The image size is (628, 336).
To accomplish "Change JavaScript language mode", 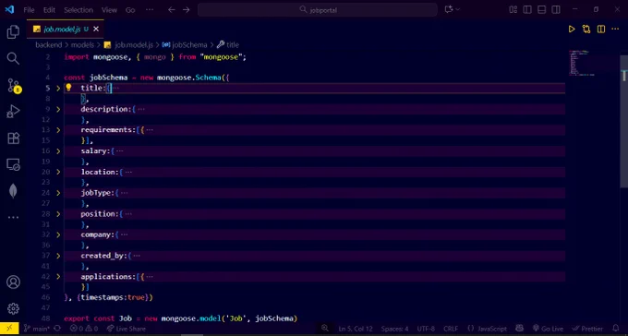I will [487, 329].
